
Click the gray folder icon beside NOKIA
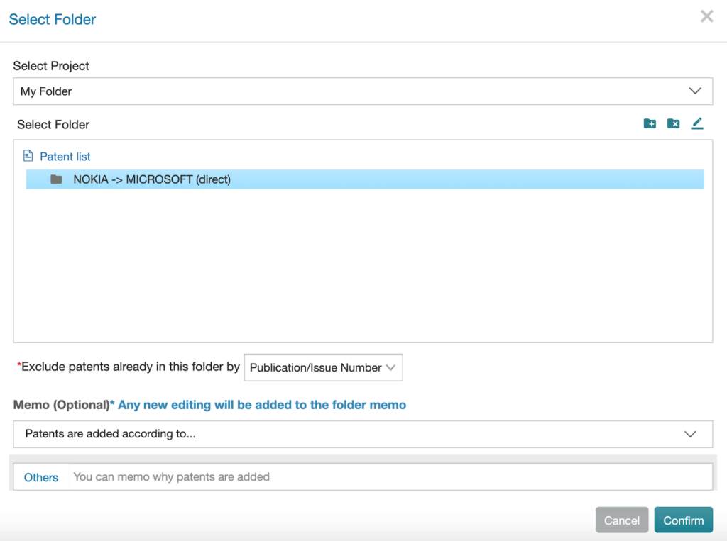point(57,179)
